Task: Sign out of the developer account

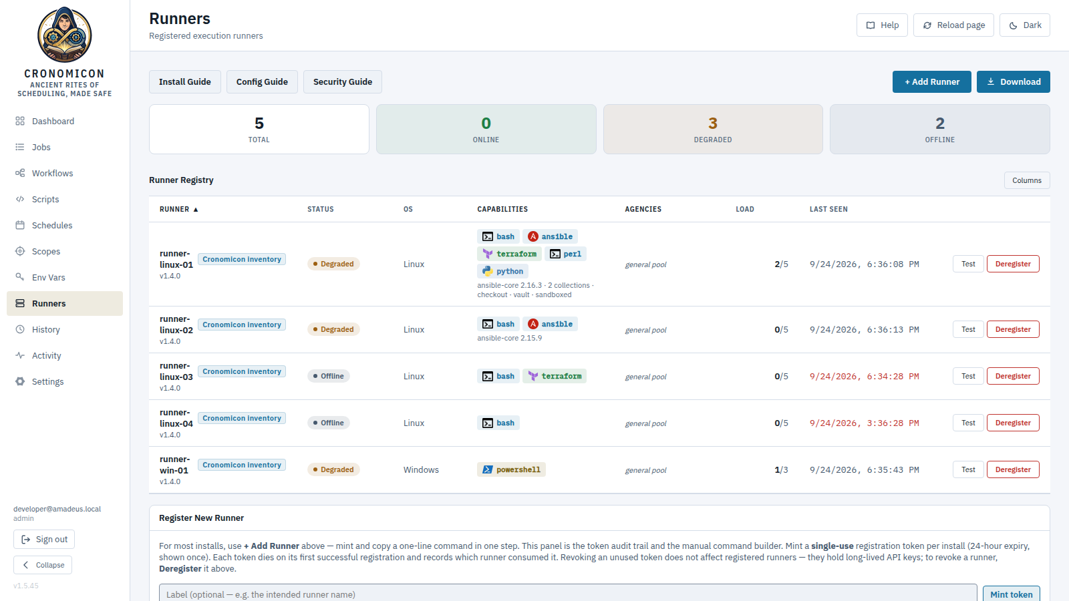Action: tap(44, 539)
